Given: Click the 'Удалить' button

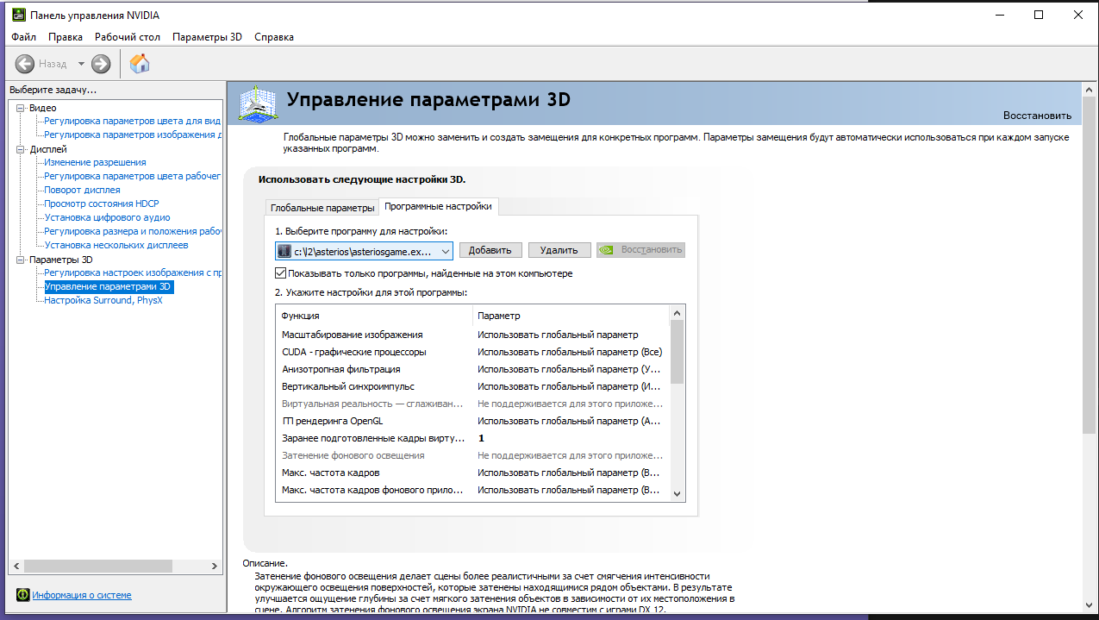Looking at the screenshot, I should click(559, 250).
